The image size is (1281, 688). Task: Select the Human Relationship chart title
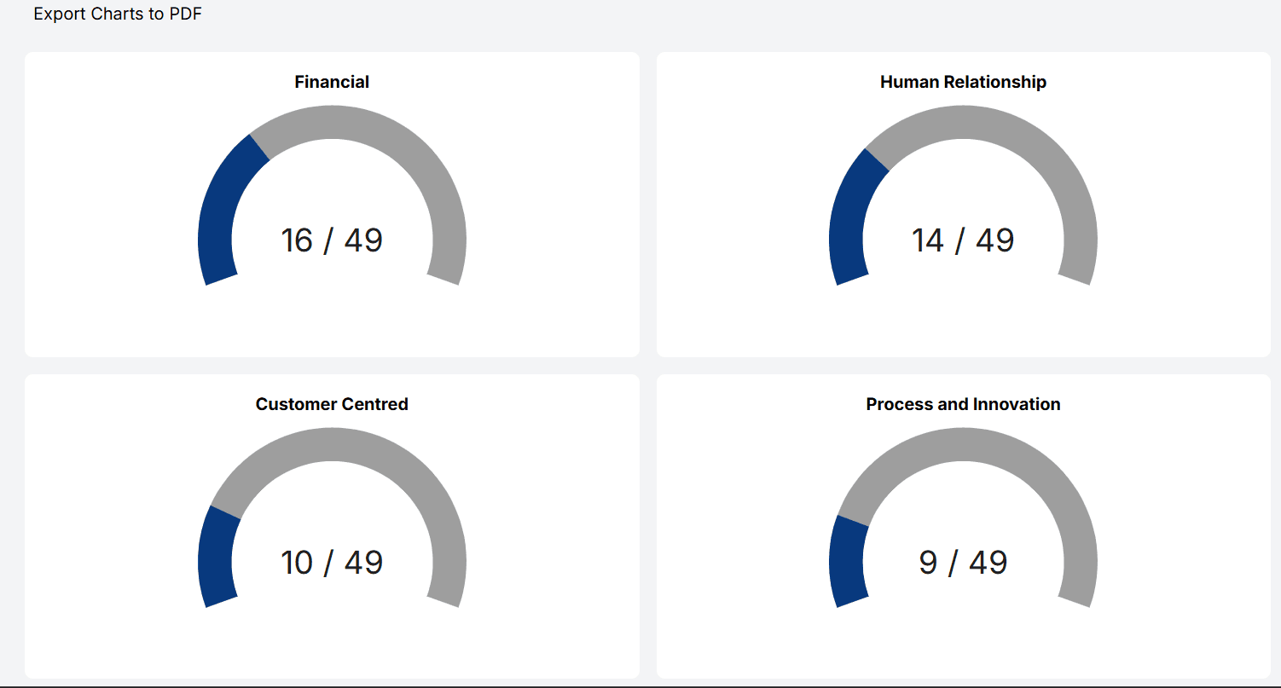962,82
